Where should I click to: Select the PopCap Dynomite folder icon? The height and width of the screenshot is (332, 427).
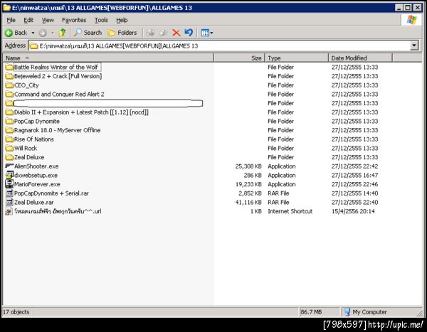pos(9,121)
